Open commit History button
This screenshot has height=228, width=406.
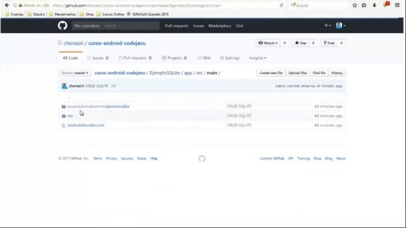pyautogui.click(x=337, y=73)
